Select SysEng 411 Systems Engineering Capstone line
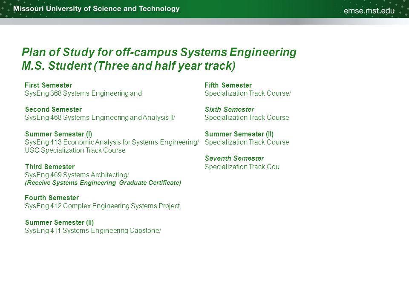The image size is (409, 306). [93, 231]
